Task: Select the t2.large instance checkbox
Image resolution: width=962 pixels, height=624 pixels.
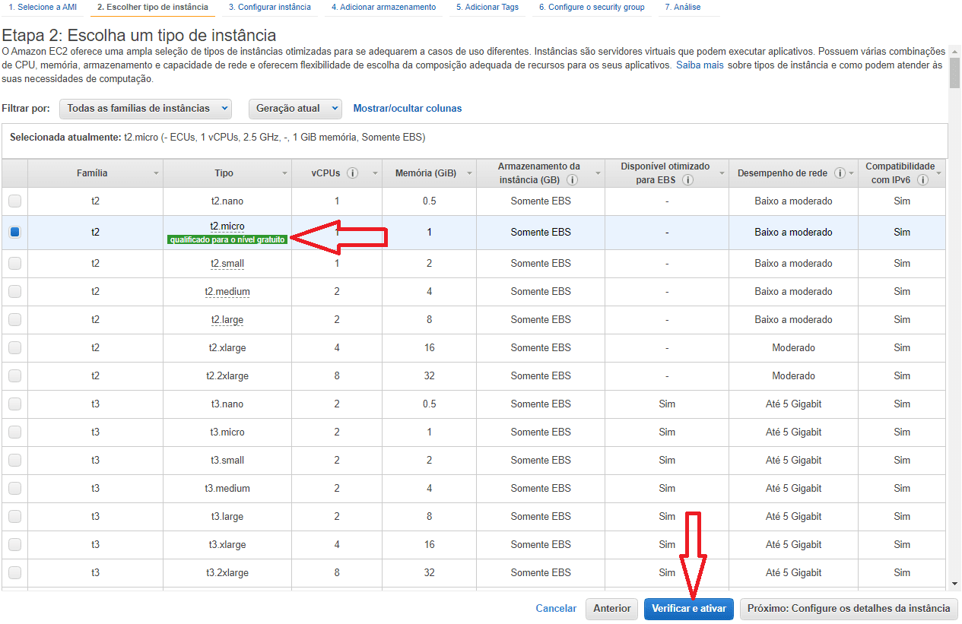Action: coord(14,320)
